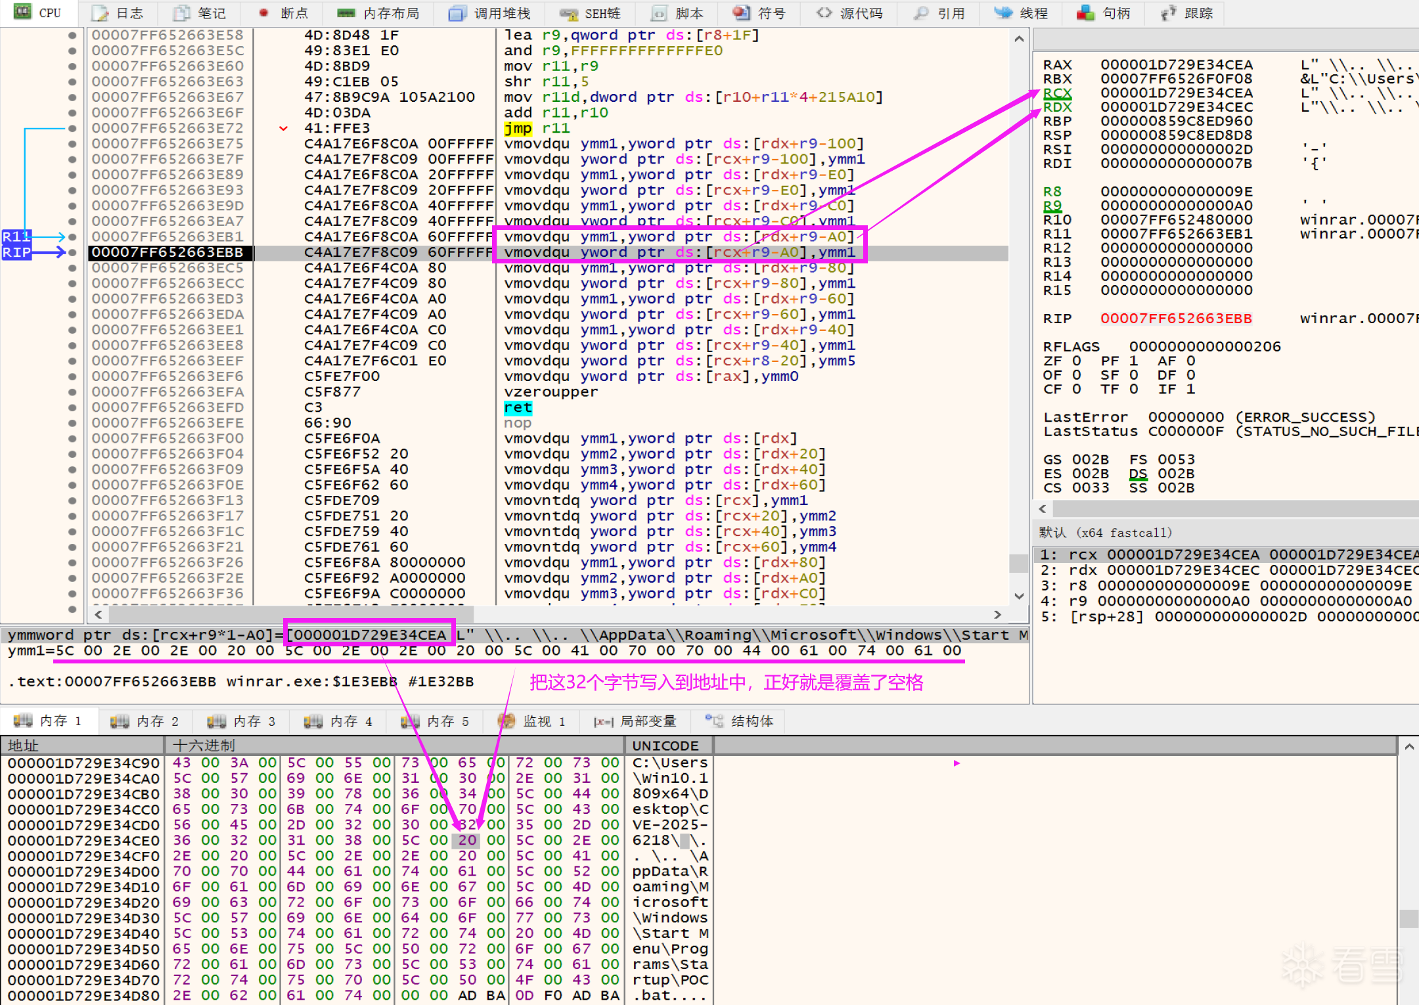Image resolution: width=1419 pixels, height=1005 pixels.
Task: Select the RIP register value
Action: tap(1176, 319)
